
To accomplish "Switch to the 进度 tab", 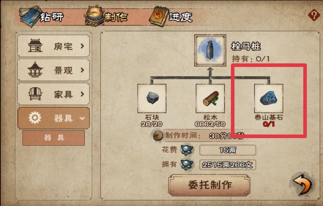I will (181, 17).
